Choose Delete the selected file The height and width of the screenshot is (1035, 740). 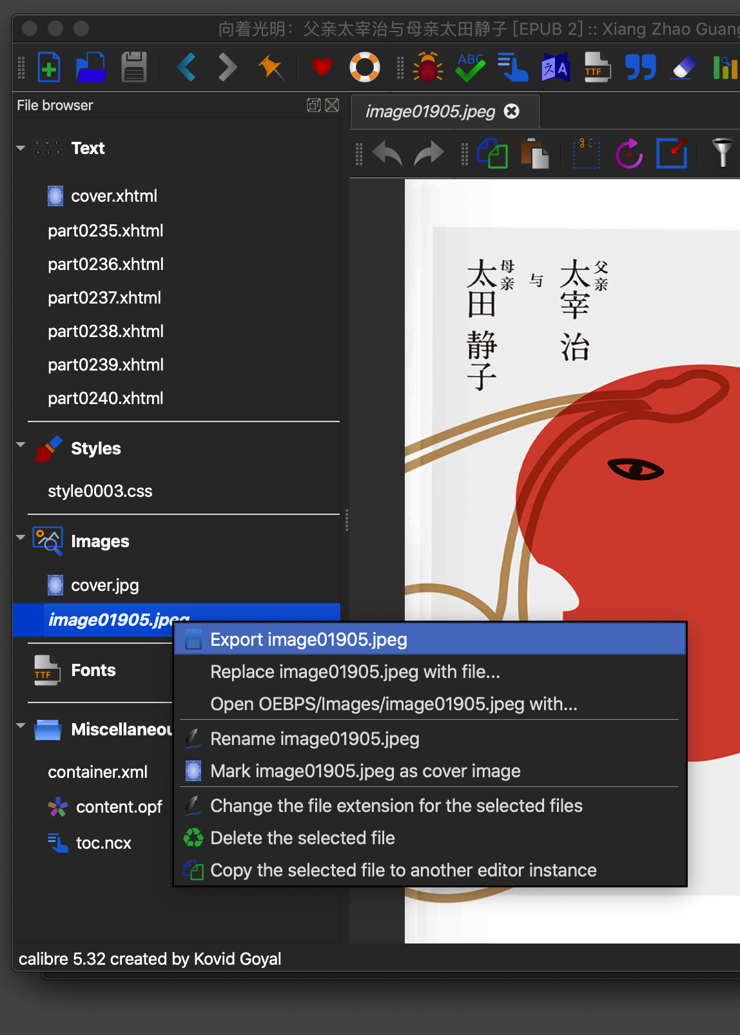tap(430, 838)
